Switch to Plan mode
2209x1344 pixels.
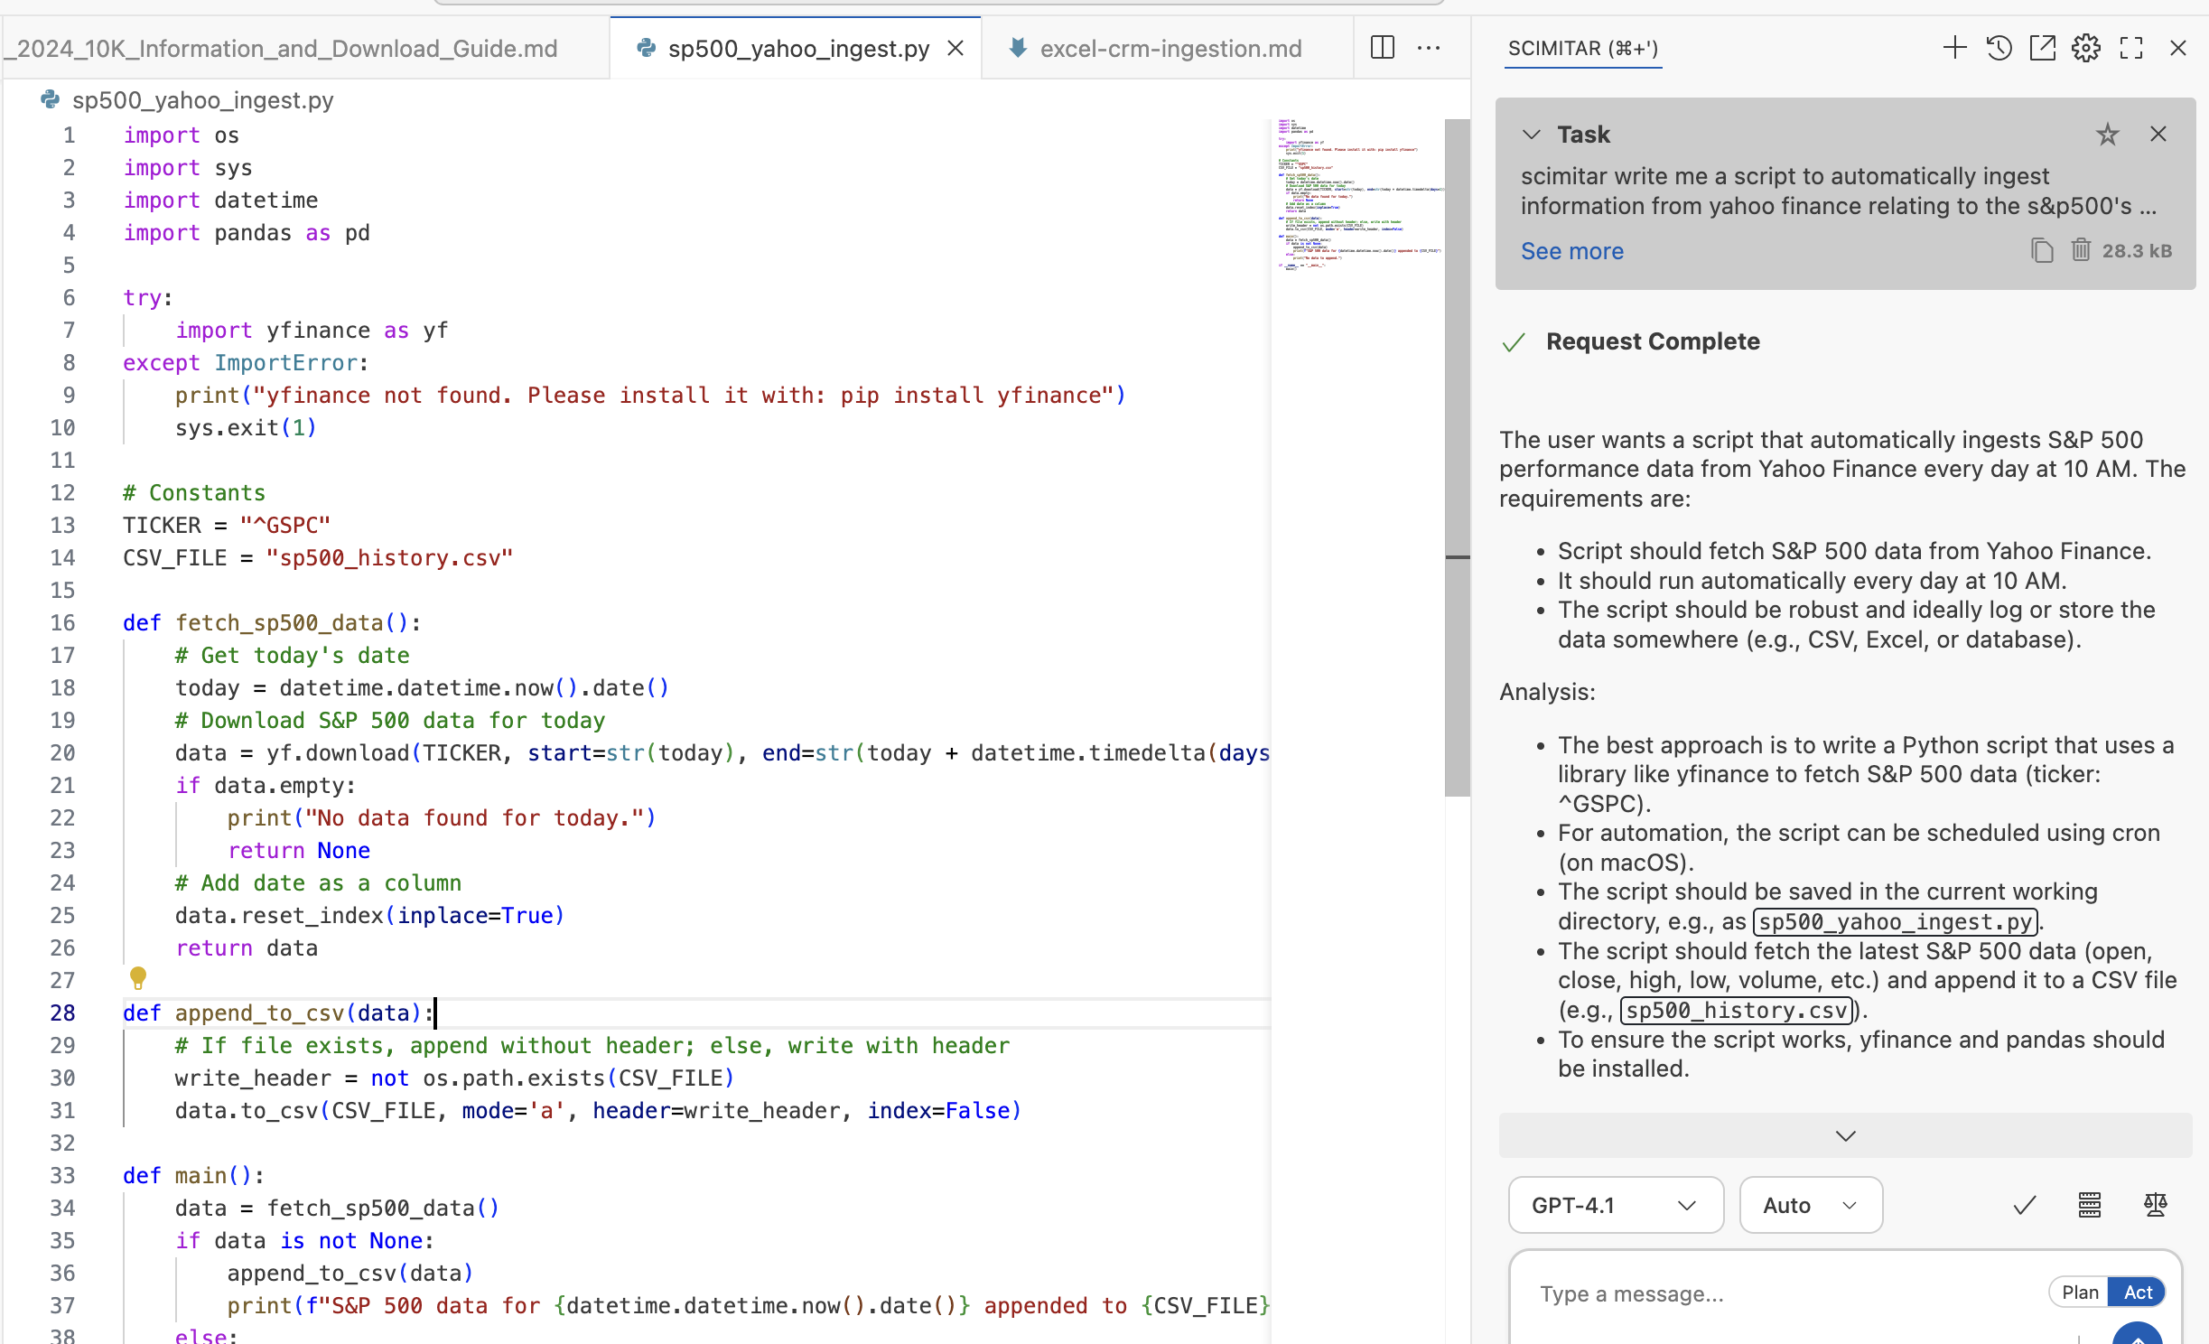2079,1293
